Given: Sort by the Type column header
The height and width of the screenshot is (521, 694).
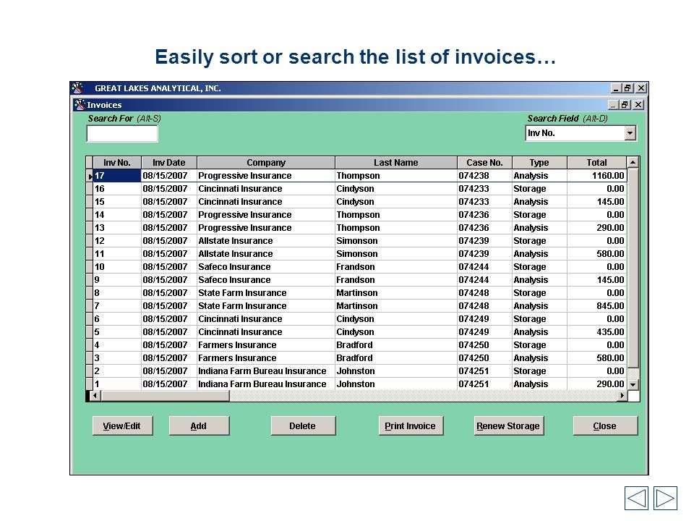Looking at the screenshot, I should coord(539,163).
